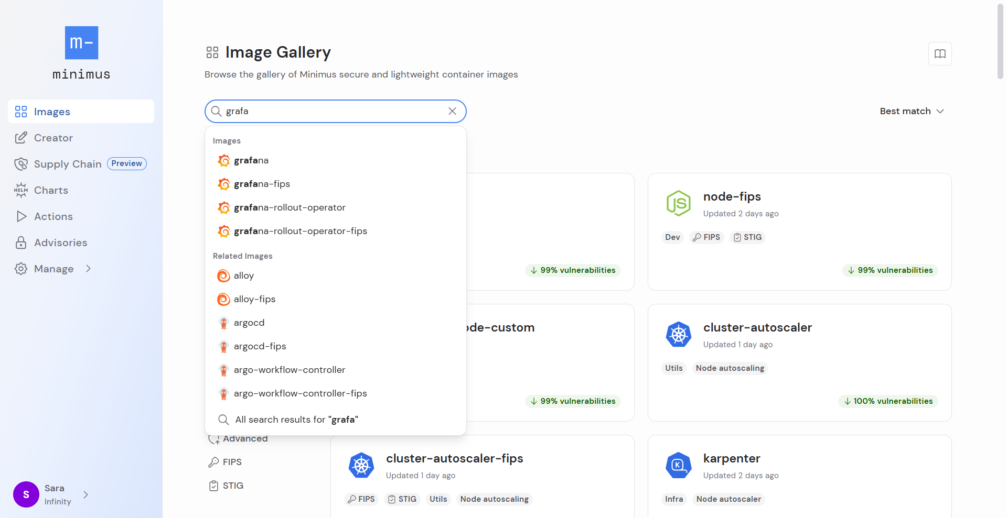Click All search results for "grafa"
Viewport: 1007px width, 518px height.
coord(336,420)
